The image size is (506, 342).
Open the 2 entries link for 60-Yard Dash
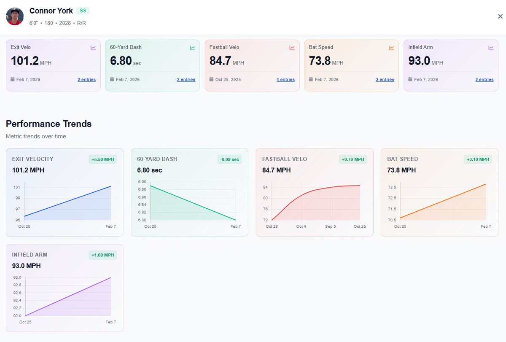click(186, 79)
